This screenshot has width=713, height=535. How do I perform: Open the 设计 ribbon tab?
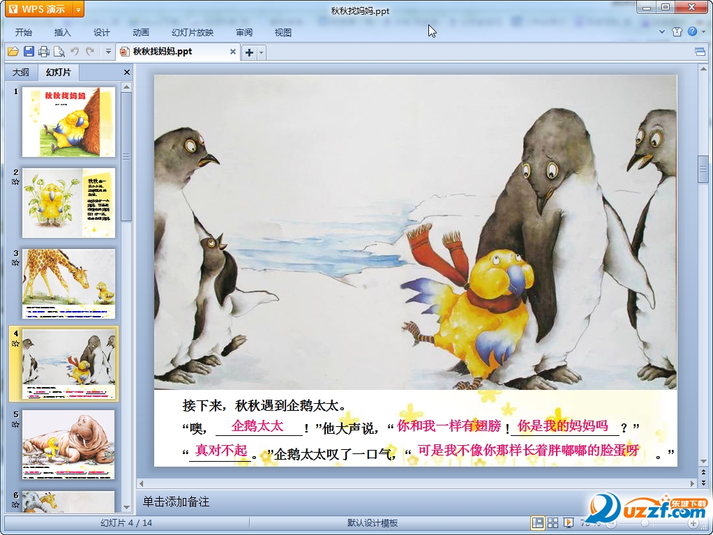102,32
